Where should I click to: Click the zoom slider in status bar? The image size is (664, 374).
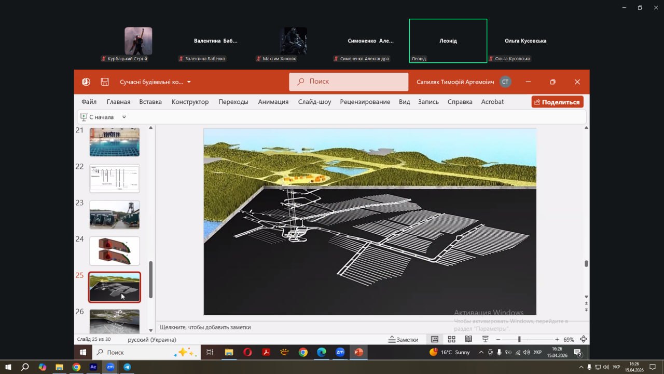tap(519, 339)
